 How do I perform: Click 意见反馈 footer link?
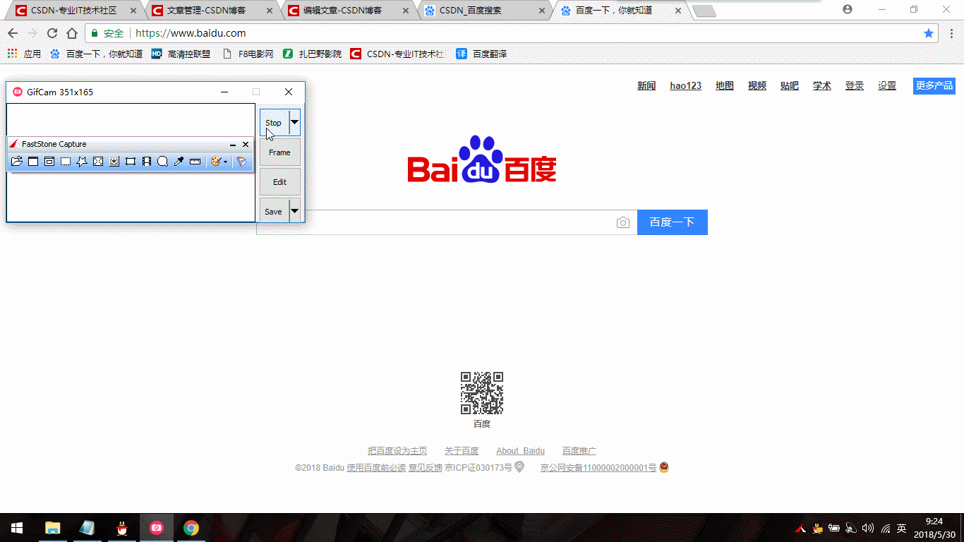425,468
